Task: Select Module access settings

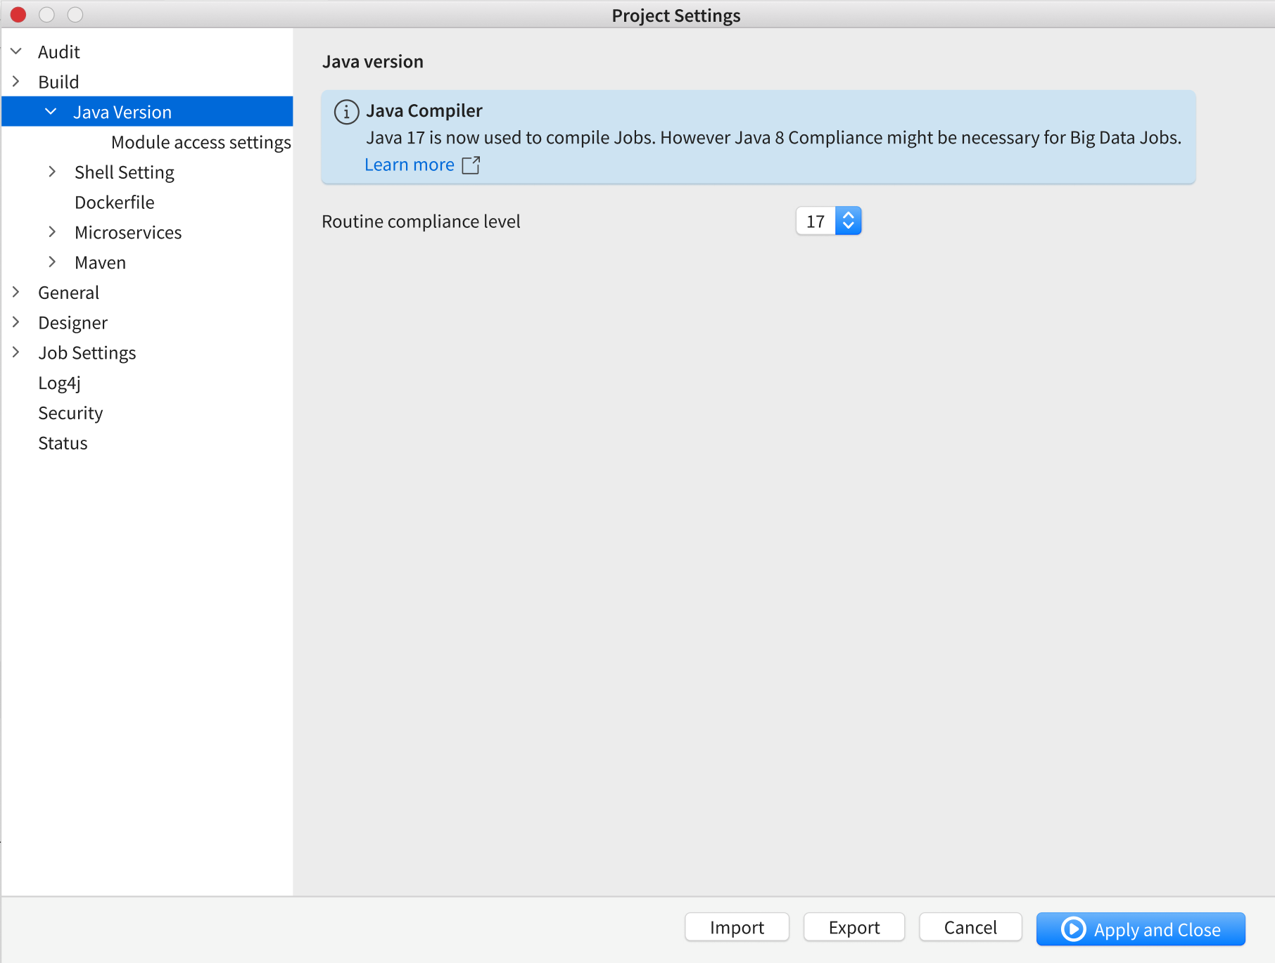Action: click(201, 141)
